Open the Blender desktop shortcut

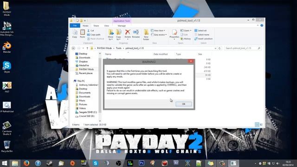pos(7,47)
